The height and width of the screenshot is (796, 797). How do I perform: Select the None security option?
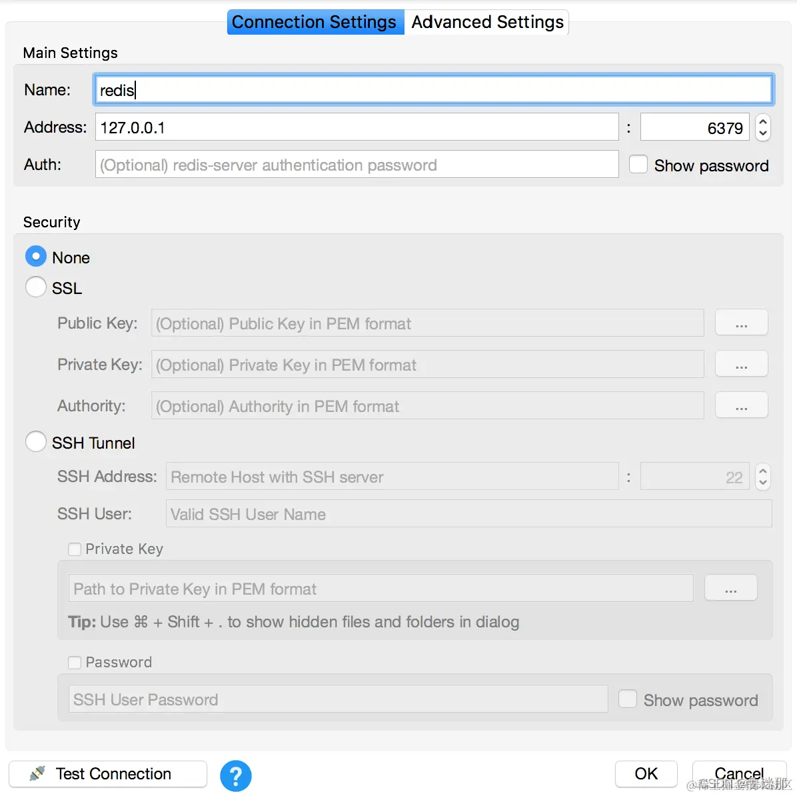click(x=35, y=257)
